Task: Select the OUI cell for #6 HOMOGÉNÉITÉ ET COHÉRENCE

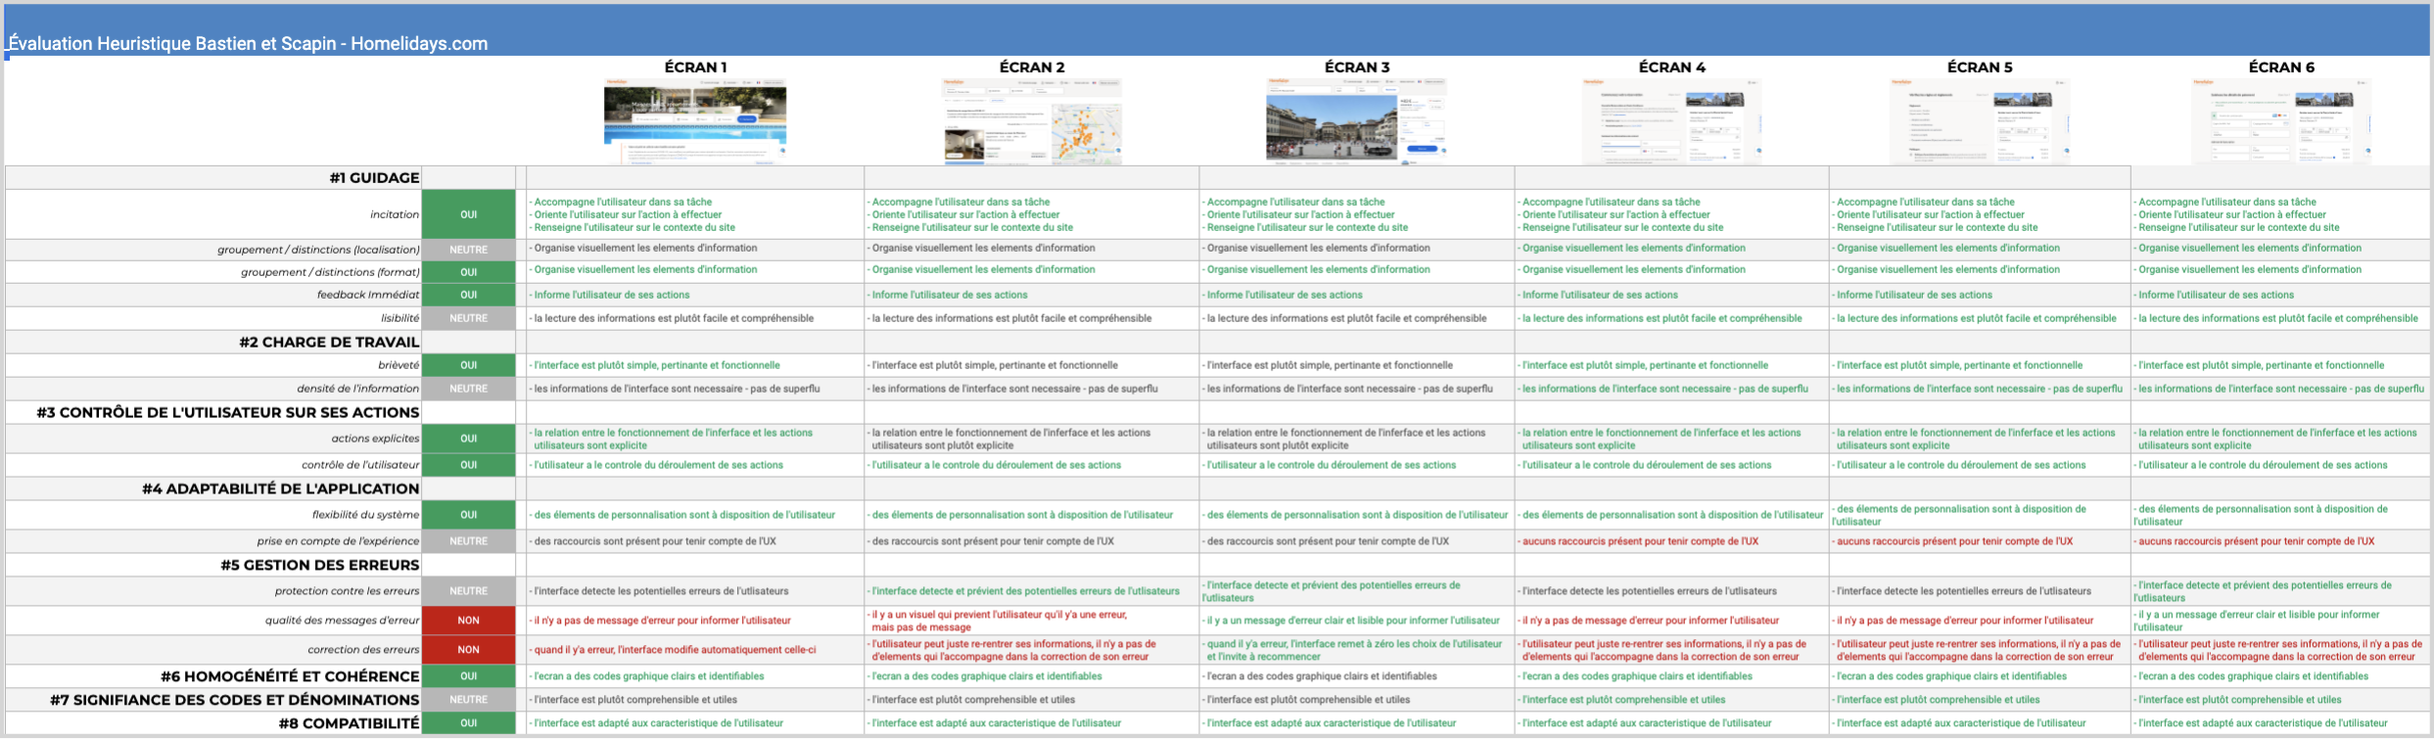Action: coord(469,676)
